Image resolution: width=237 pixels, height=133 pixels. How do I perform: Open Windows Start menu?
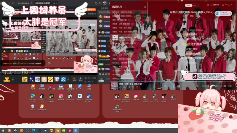(3, 131)
